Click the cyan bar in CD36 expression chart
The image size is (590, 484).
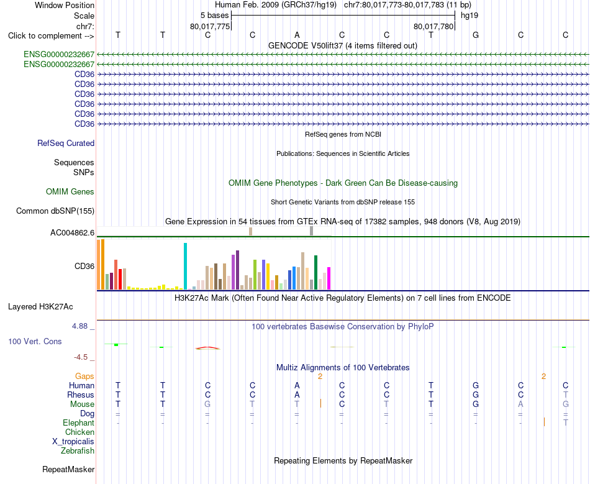tap(185, 266)
